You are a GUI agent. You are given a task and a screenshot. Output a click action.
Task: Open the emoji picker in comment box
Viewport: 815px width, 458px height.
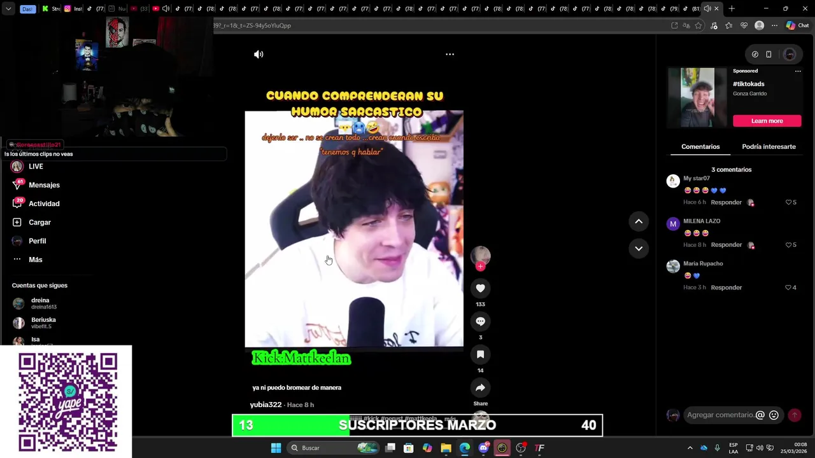click(x=774, y=415)
